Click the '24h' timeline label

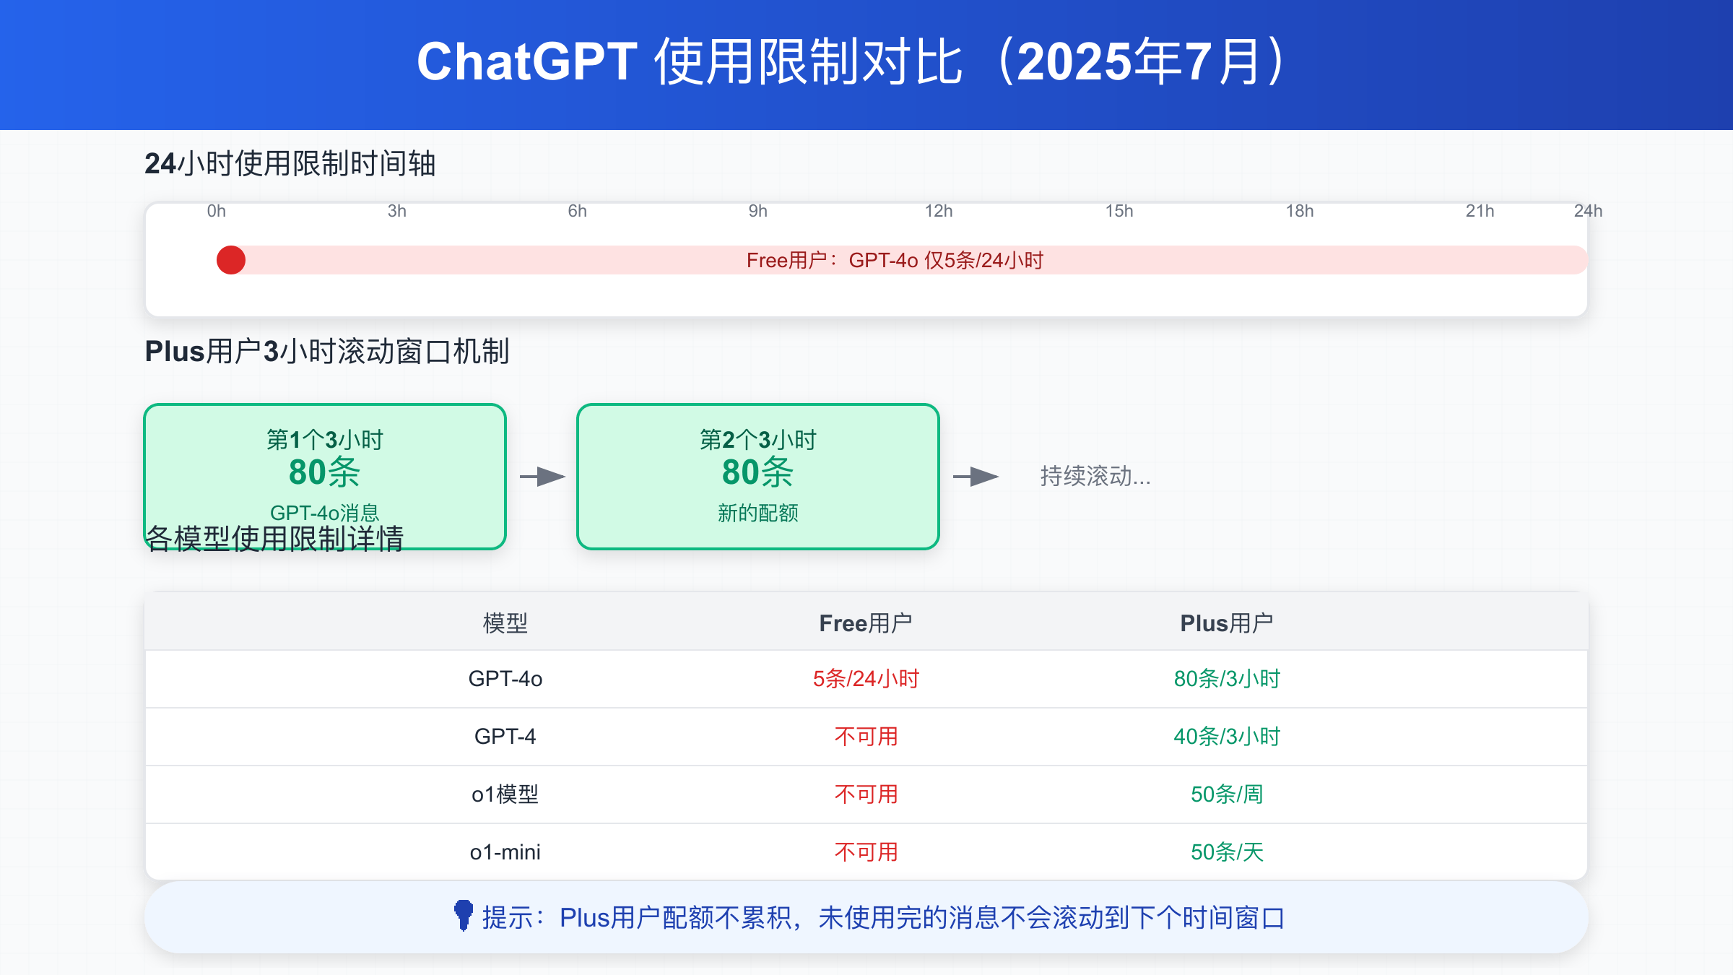pyautogui.click(x=1588, y=211)
